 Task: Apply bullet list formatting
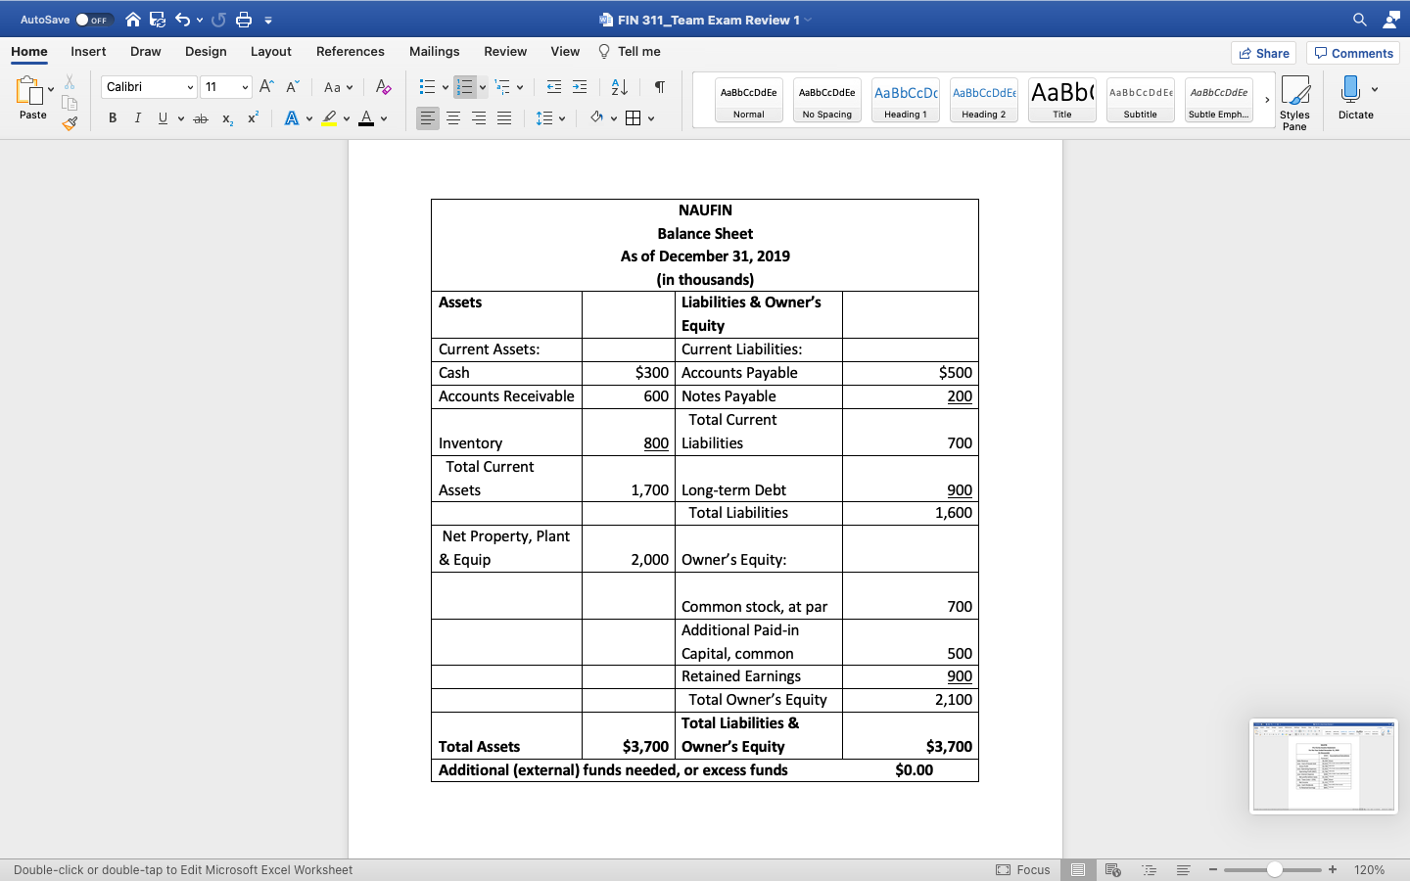point(428,87)
